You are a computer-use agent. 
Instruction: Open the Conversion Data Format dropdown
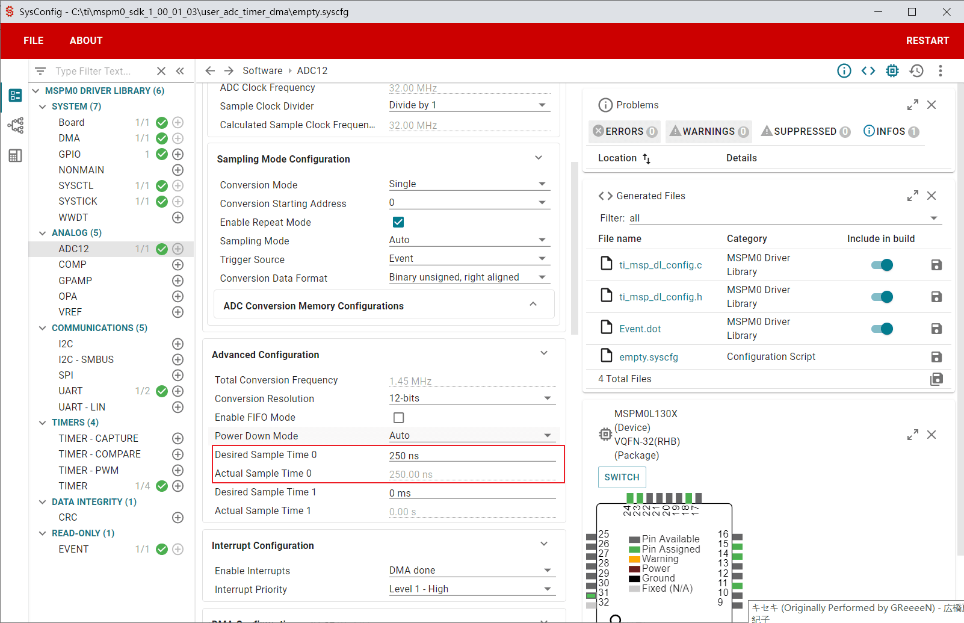[x=469, y=277]
